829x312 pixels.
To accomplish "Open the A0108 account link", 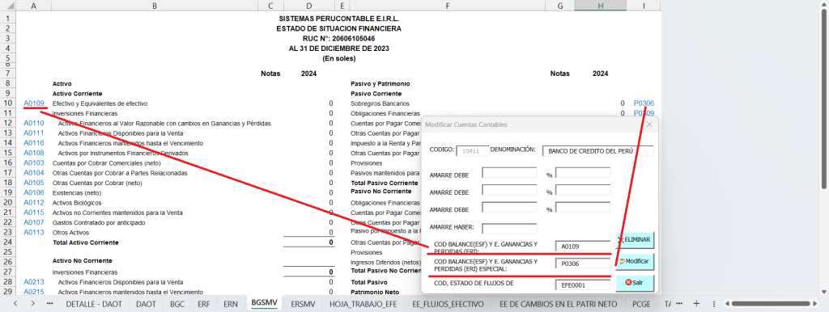I will coord(34,153).
